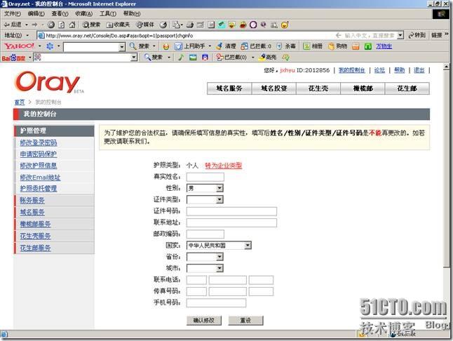Viewport: 453px width, 341px height.
Task: Click the 高亮 highlight button in Baidu toolbar
Action: 268,58
